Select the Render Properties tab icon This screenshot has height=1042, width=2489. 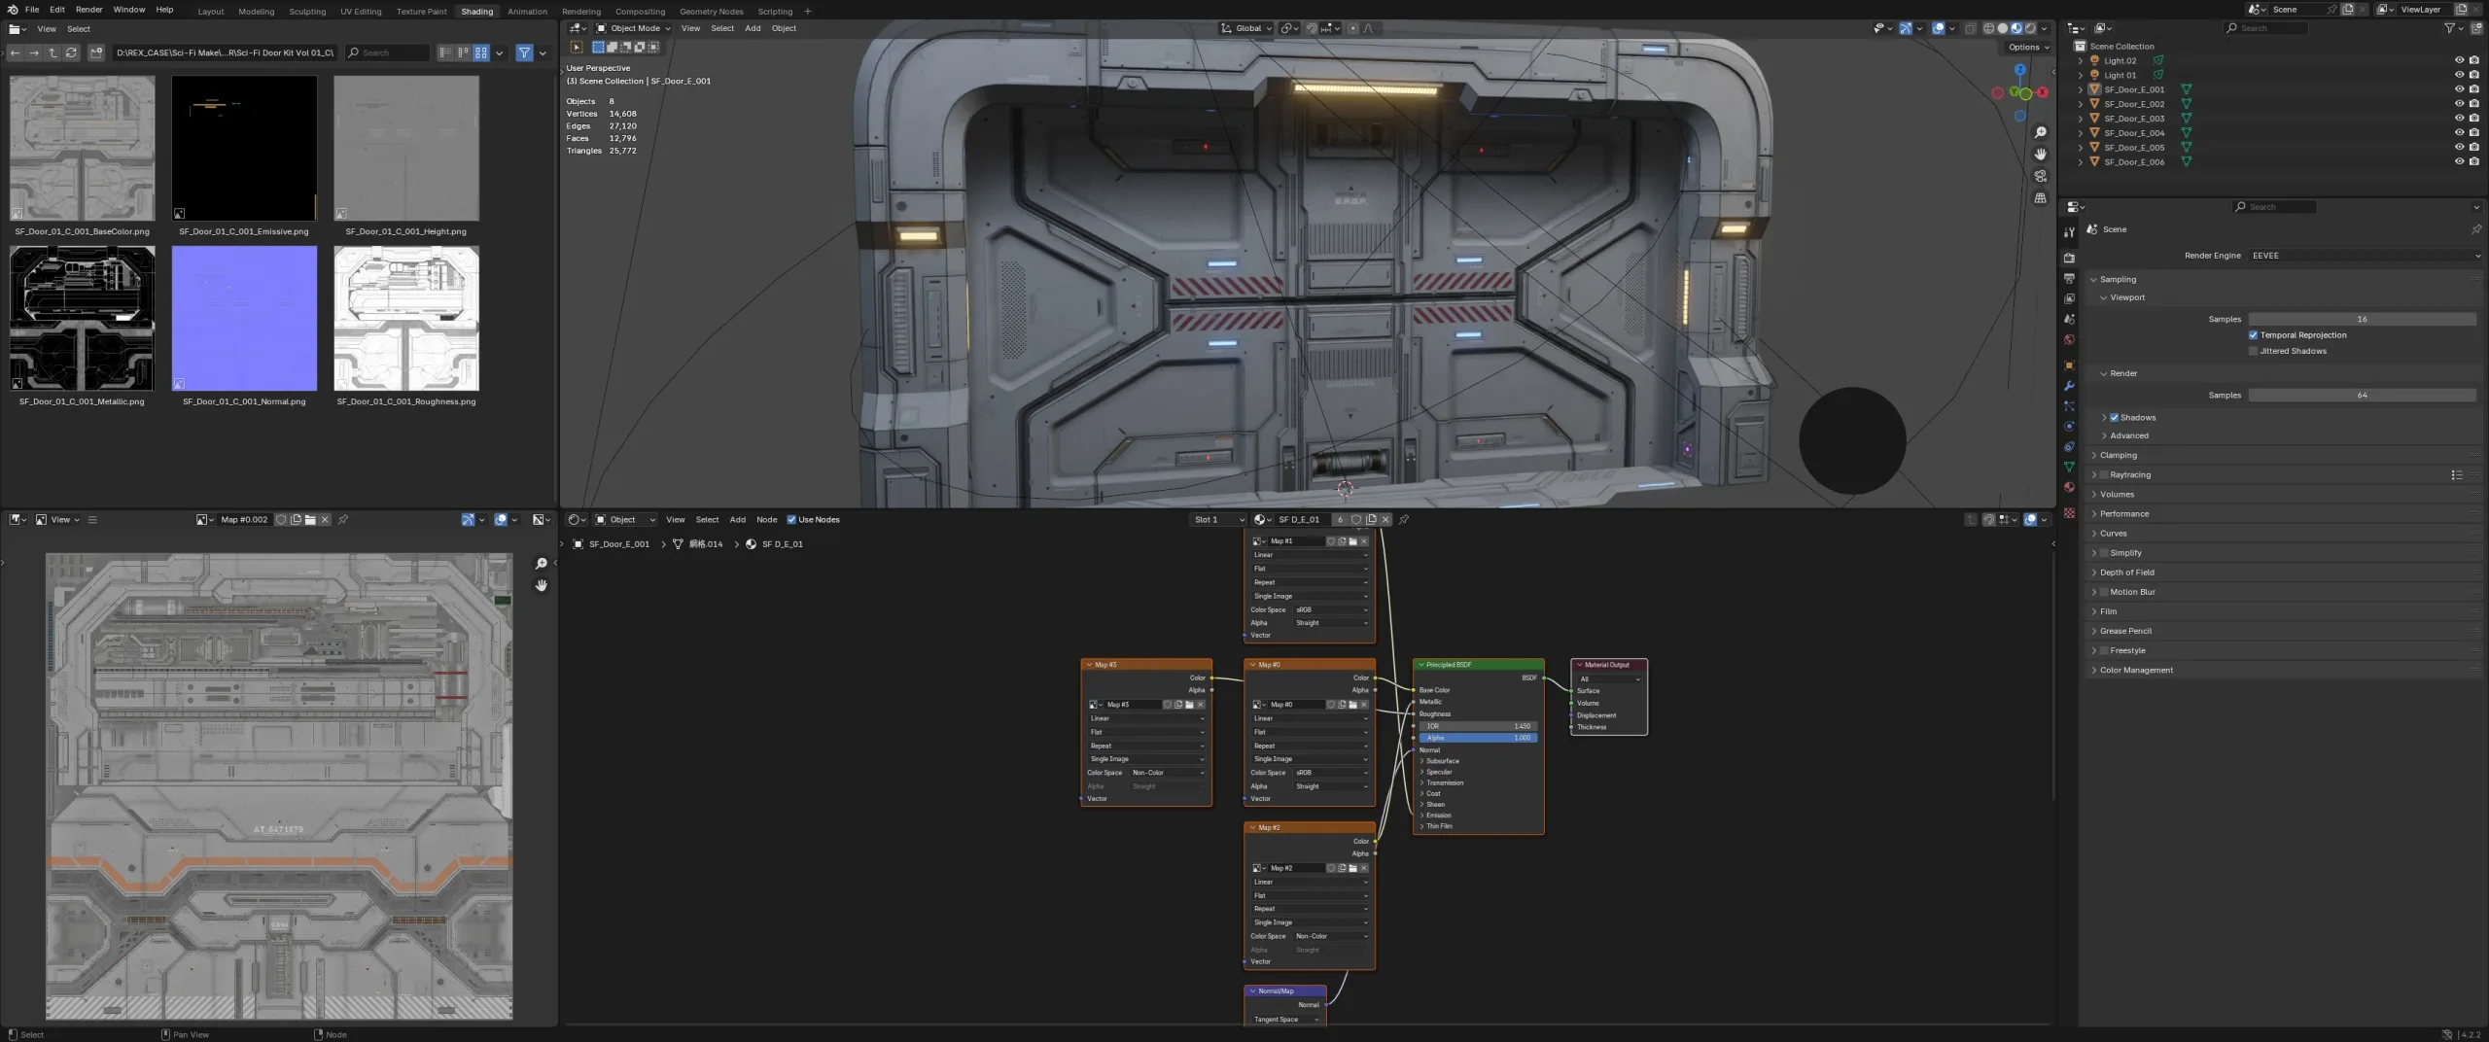(2069, 258)
